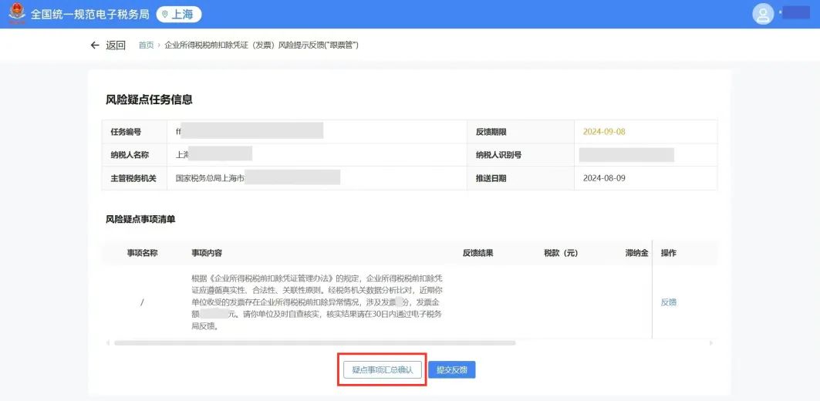820x401 pixels.
Task: Click the table's right scroll arrow
Action: [x=710, y=342]
